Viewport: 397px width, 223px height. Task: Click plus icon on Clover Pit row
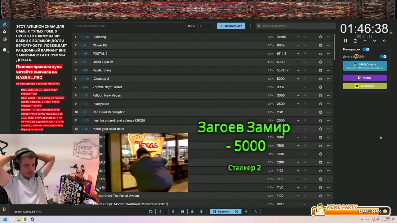pos(298,45)
